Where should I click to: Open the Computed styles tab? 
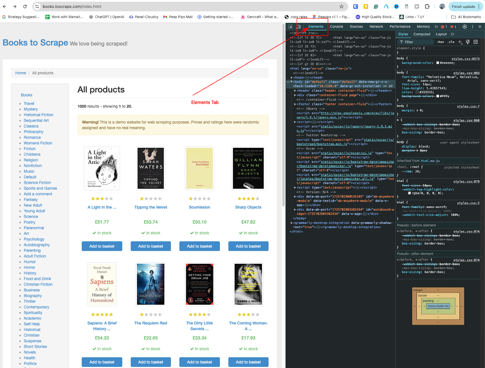tap(422, 34)
